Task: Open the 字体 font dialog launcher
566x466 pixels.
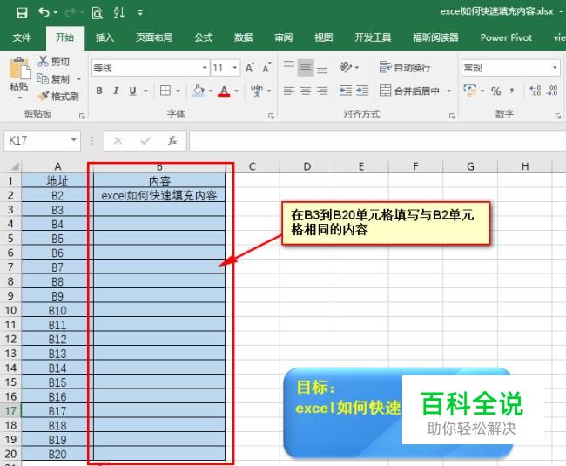Action: 271,116
